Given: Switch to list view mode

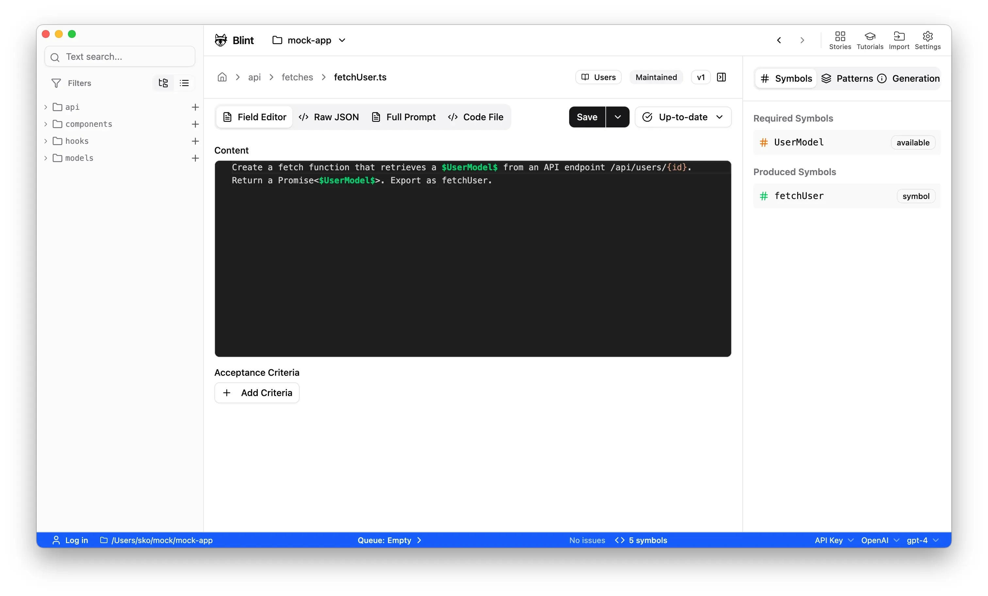Looking at the screenshot, I should [x=184, y=83].
